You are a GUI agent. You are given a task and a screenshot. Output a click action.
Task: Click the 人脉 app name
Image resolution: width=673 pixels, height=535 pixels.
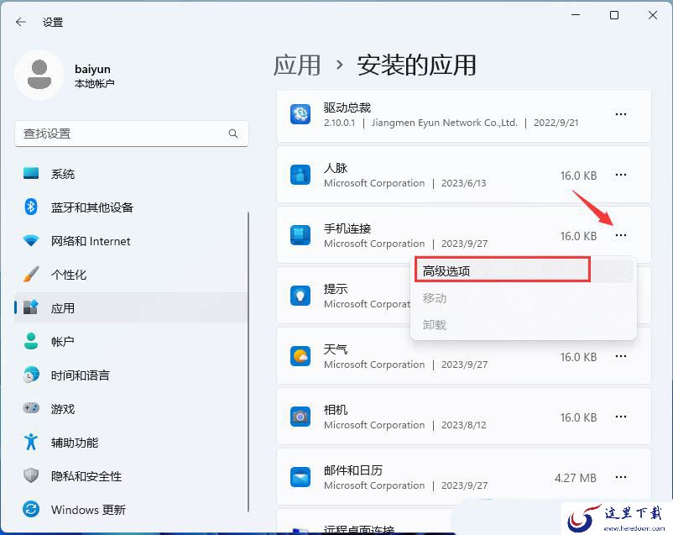click(x=336, y=168)
